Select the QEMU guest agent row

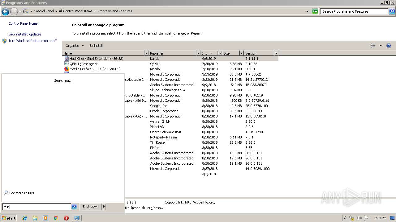click(x=170, y=64)
